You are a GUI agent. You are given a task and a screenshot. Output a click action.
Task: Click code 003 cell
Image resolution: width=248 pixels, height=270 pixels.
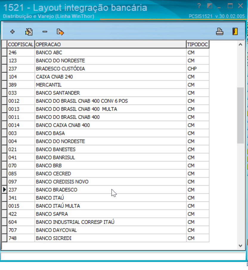[x=21, y=133]
